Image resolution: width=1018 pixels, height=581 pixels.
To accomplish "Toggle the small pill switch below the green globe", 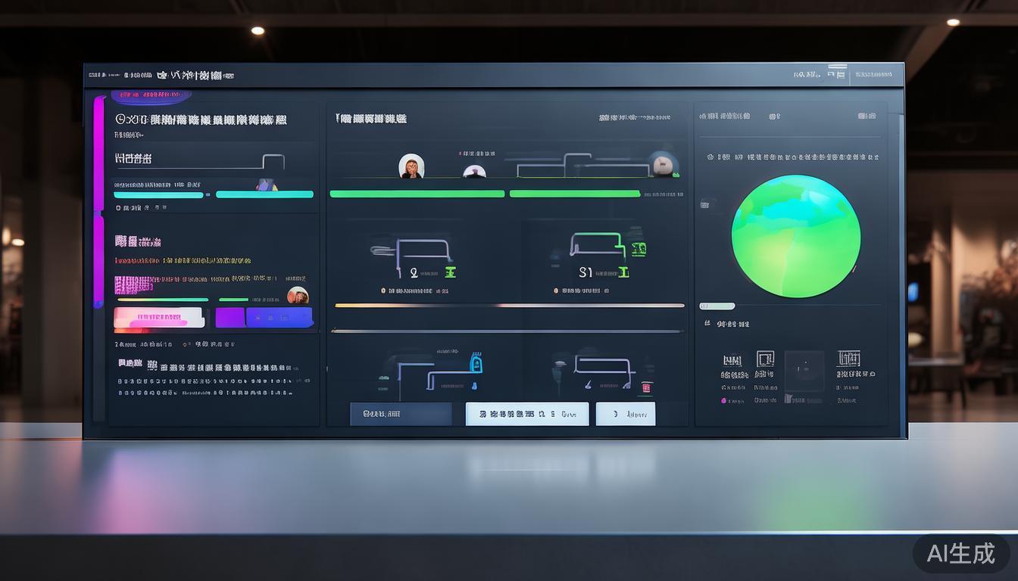I will click(717, 306).
